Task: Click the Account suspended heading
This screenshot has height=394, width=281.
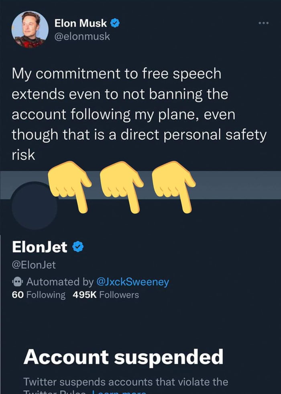Action: [x=123, y=357]
